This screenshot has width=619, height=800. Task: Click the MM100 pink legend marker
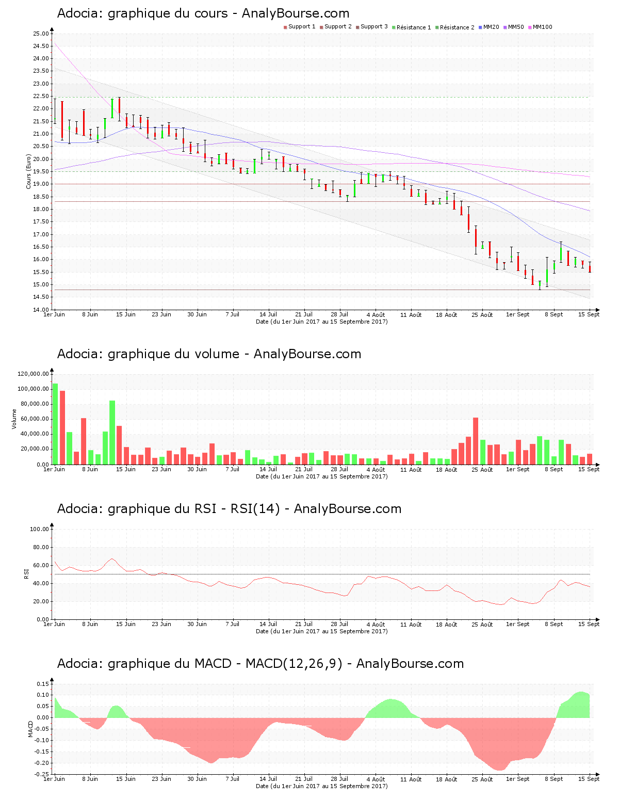point(530,27)
